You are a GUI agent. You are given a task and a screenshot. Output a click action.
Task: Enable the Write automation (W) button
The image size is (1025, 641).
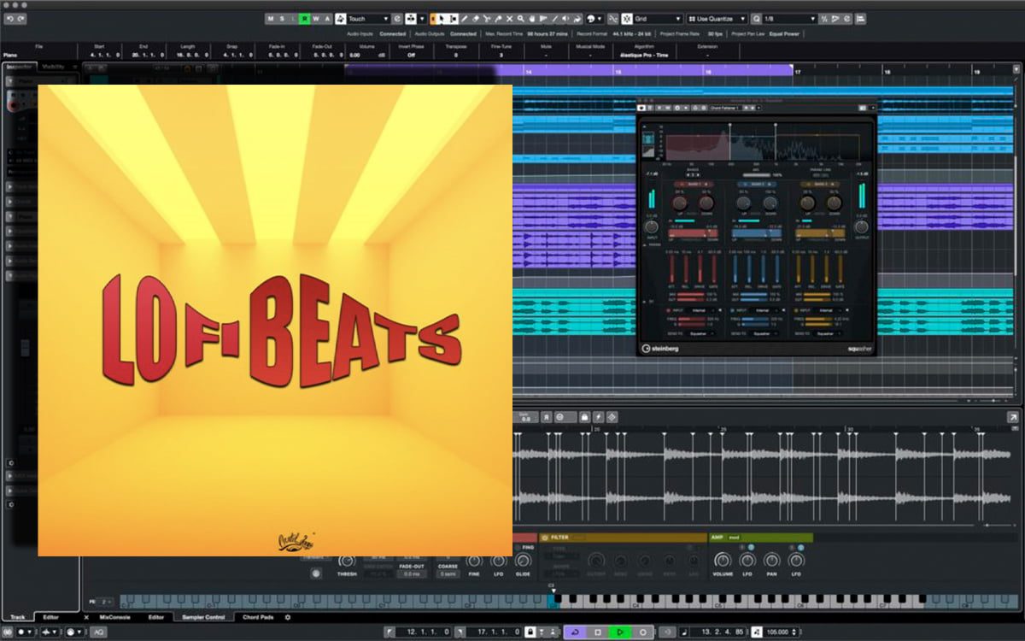coord(316,19)
